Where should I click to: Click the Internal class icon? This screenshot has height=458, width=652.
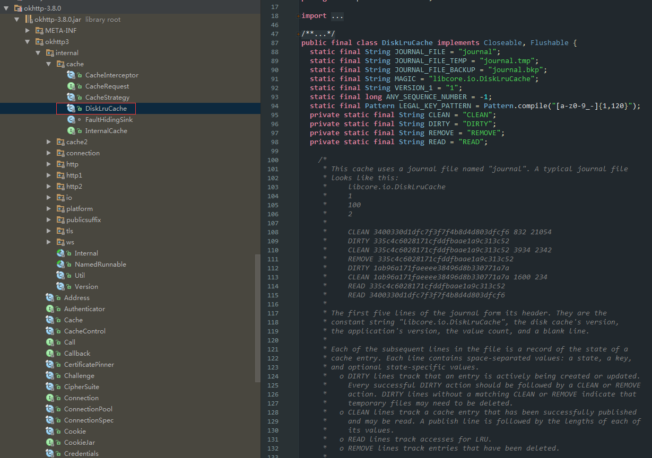pos(60,253)
